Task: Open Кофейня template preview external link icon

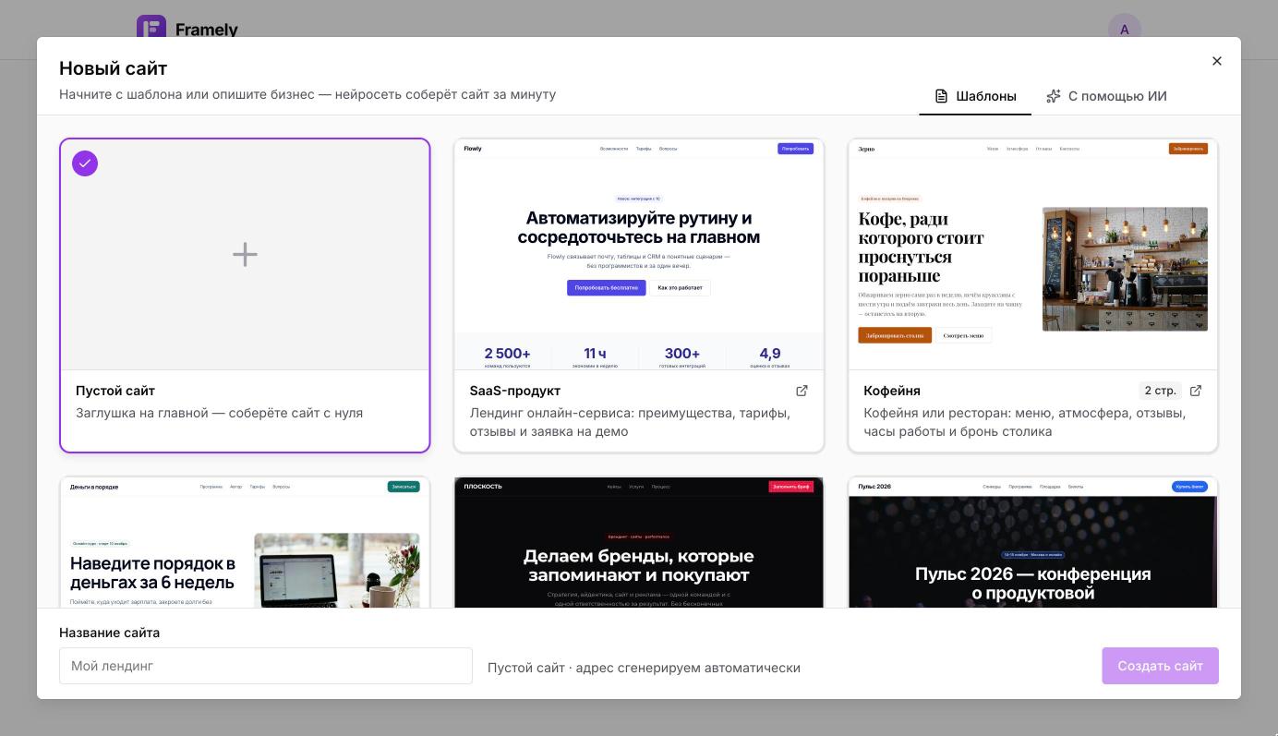Action: 1196,391
